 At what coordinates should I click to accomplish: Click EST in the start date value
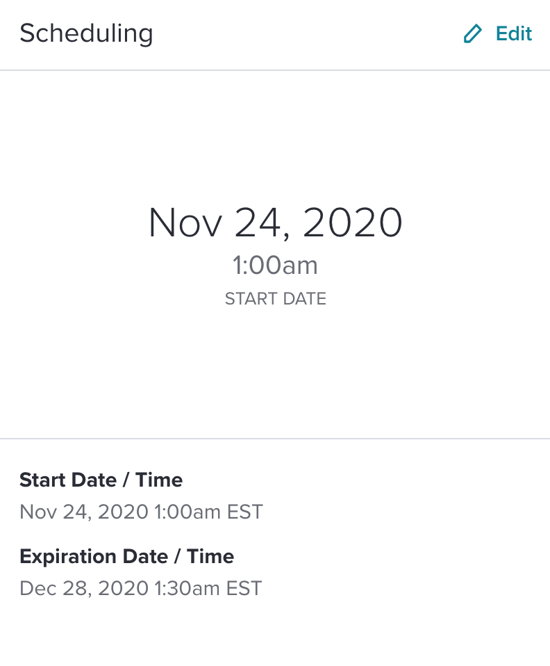pos(245,512)
